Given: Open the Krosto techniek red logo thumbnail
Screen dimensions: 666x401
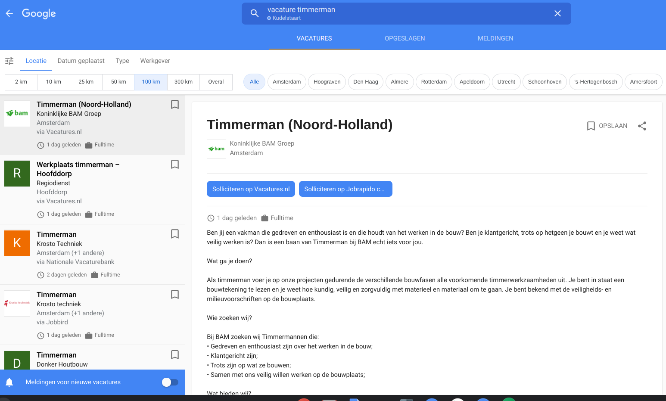Looking at the screenshot, I should [17, 303].
